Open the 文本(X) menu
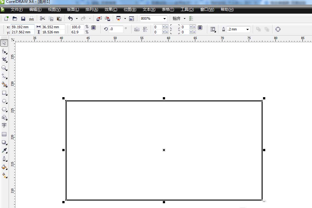Viewport: 312px width, 208px height. coord(149,10)
